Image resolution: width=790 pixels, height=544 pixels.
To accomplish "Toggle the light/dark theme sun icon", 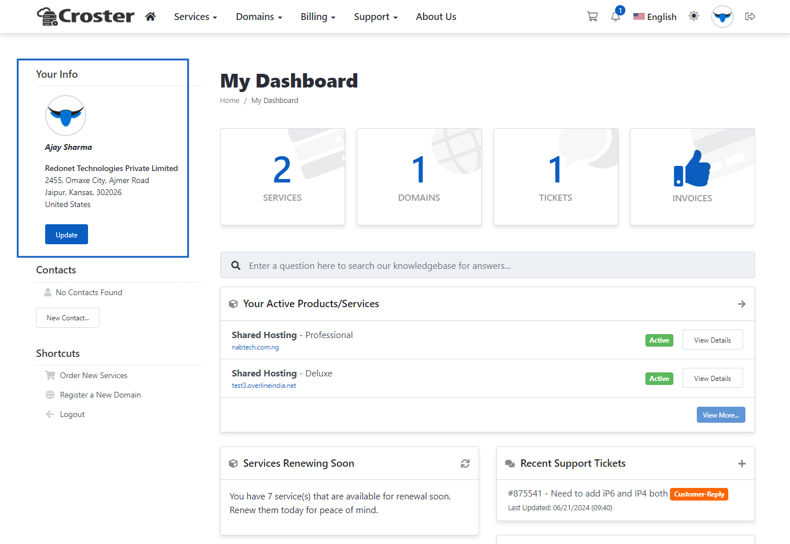I will [x=694, y=16].
